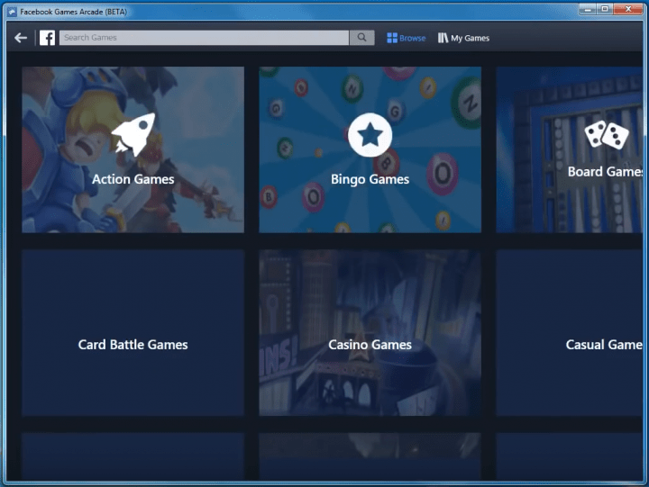This screenshot has height=487, width=649.
Task: Focus the Search Games input field
Action: click(204, 38)
